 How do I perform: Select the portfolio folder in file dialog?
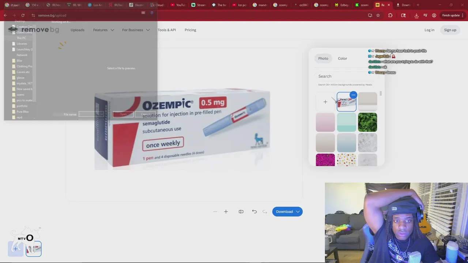(22, 106)
